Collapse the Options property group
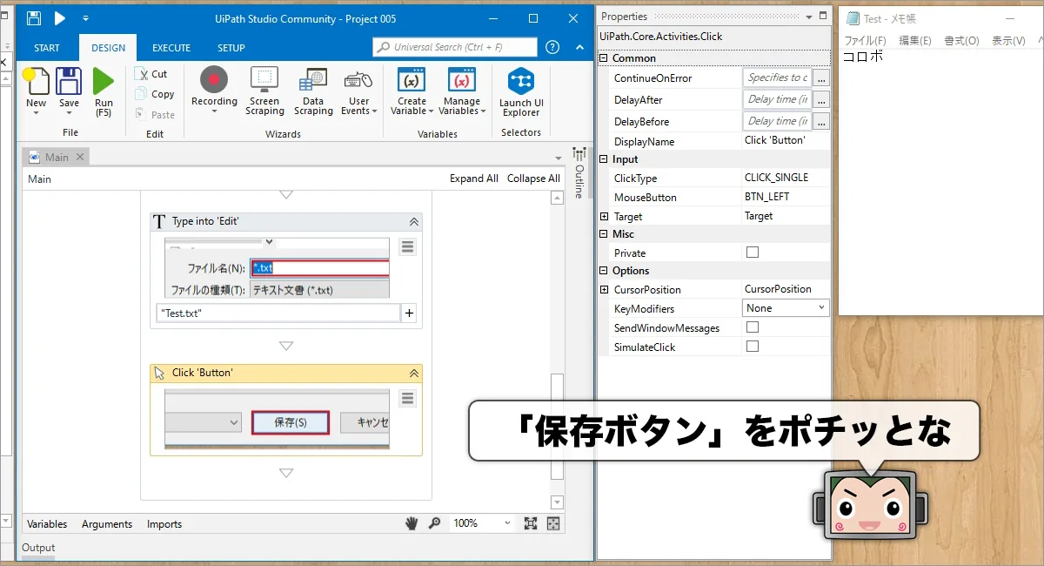 tap(604, 271)
